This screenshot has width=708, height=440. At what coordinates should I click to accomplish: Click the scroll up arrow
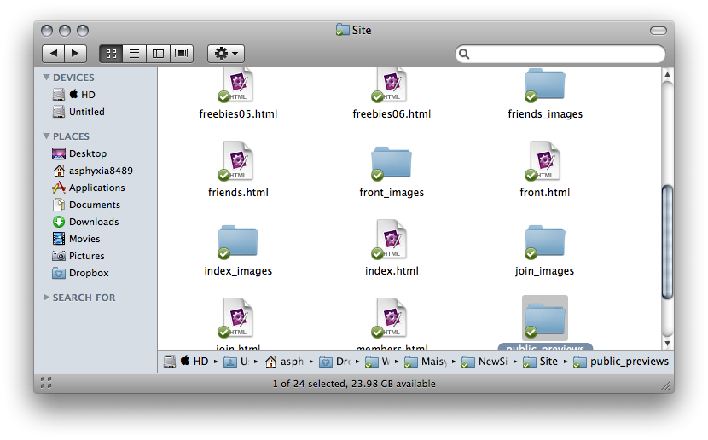(x=667, y=74)
